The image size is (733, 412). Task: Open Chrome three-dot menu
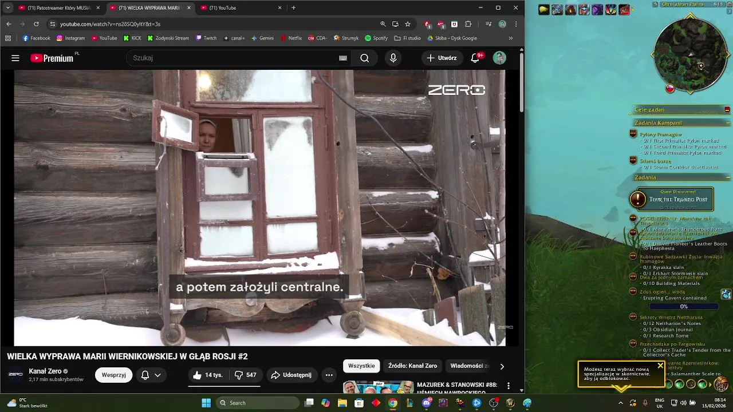516,24
